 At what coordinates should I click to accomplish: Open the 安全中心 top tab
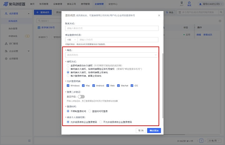point(113,4)
